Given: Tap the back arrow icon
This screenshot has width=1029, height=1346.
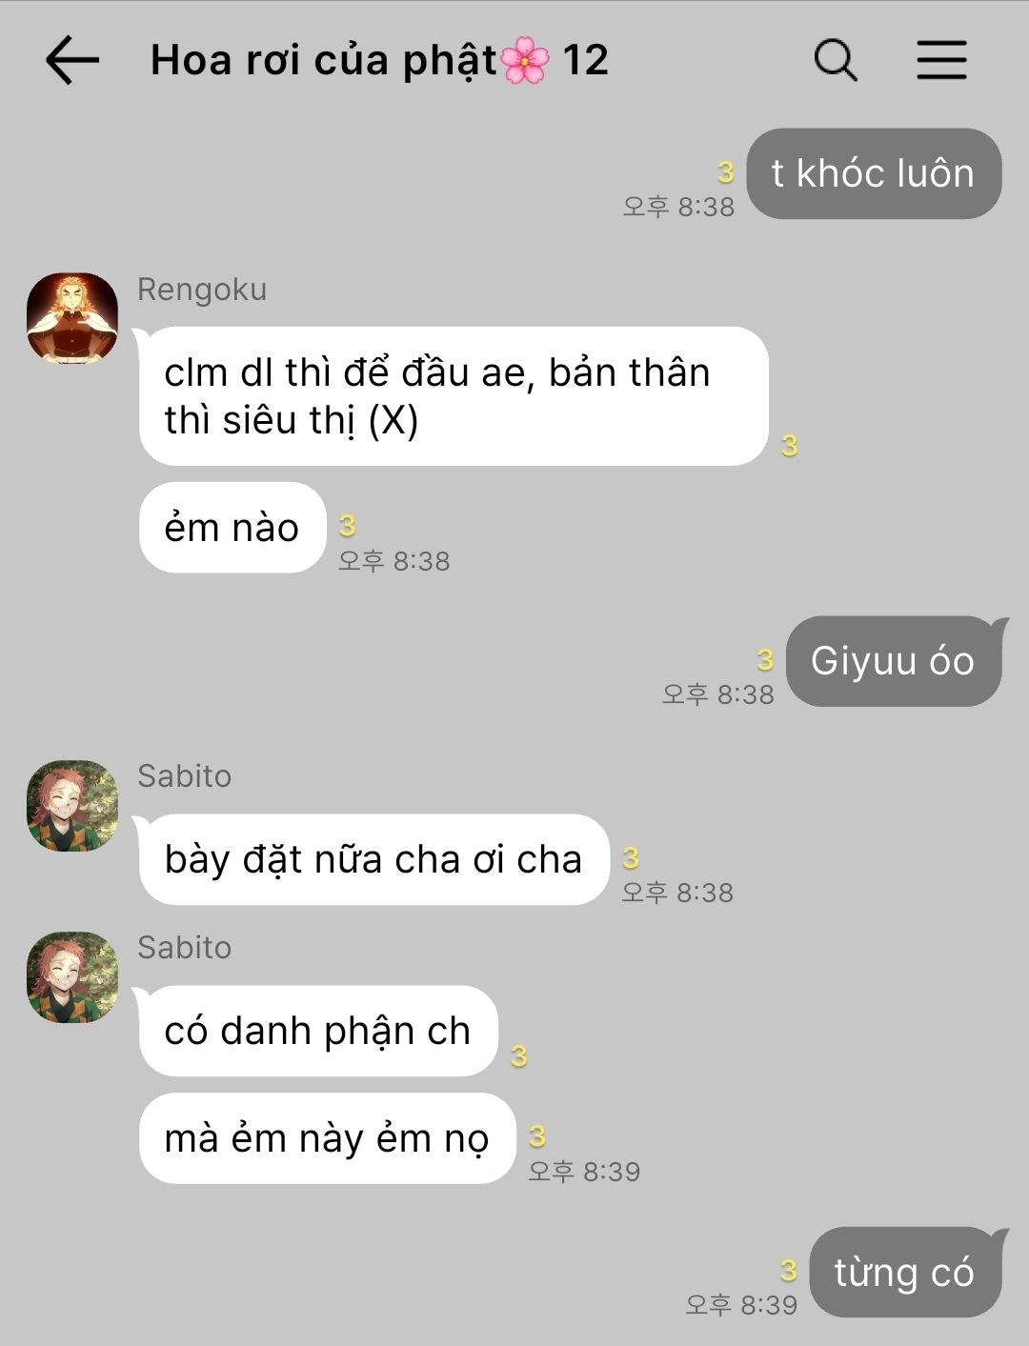Looking at the screenshot, I should 72,60.
